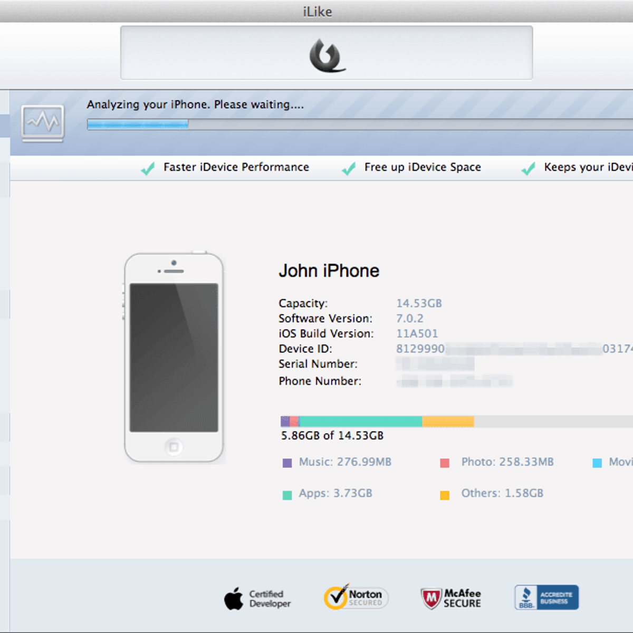
Task: Click the BBB Accredited Business badge
Action: point(546,597)
